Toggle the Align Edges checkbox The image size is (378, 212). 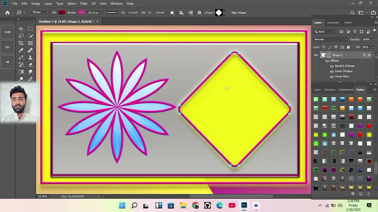229,13
